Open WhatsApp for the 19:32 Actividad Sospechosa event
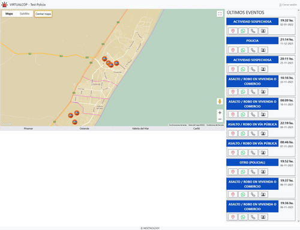The width and height of the screenshot is (300, 230). point(243,31)
